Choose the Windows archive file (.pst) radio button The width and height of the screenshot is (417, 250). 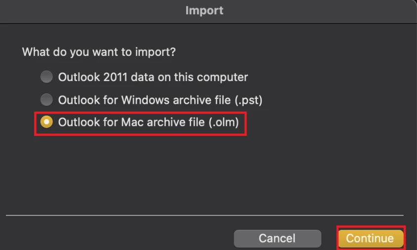pos(46,100)
